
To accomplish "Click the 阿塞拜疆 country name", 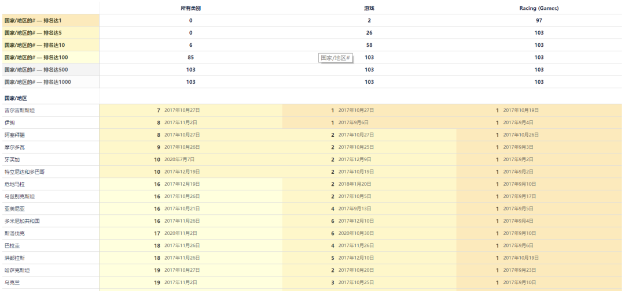I will 14,135.
